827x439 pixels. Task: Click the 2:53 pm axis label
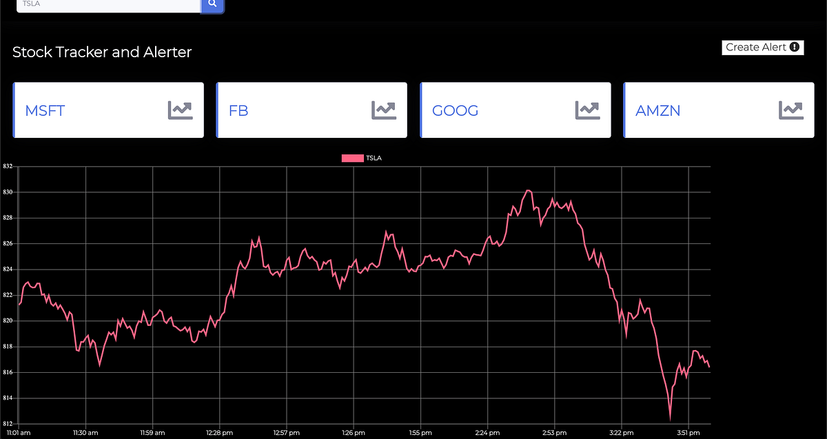(554, 433)
